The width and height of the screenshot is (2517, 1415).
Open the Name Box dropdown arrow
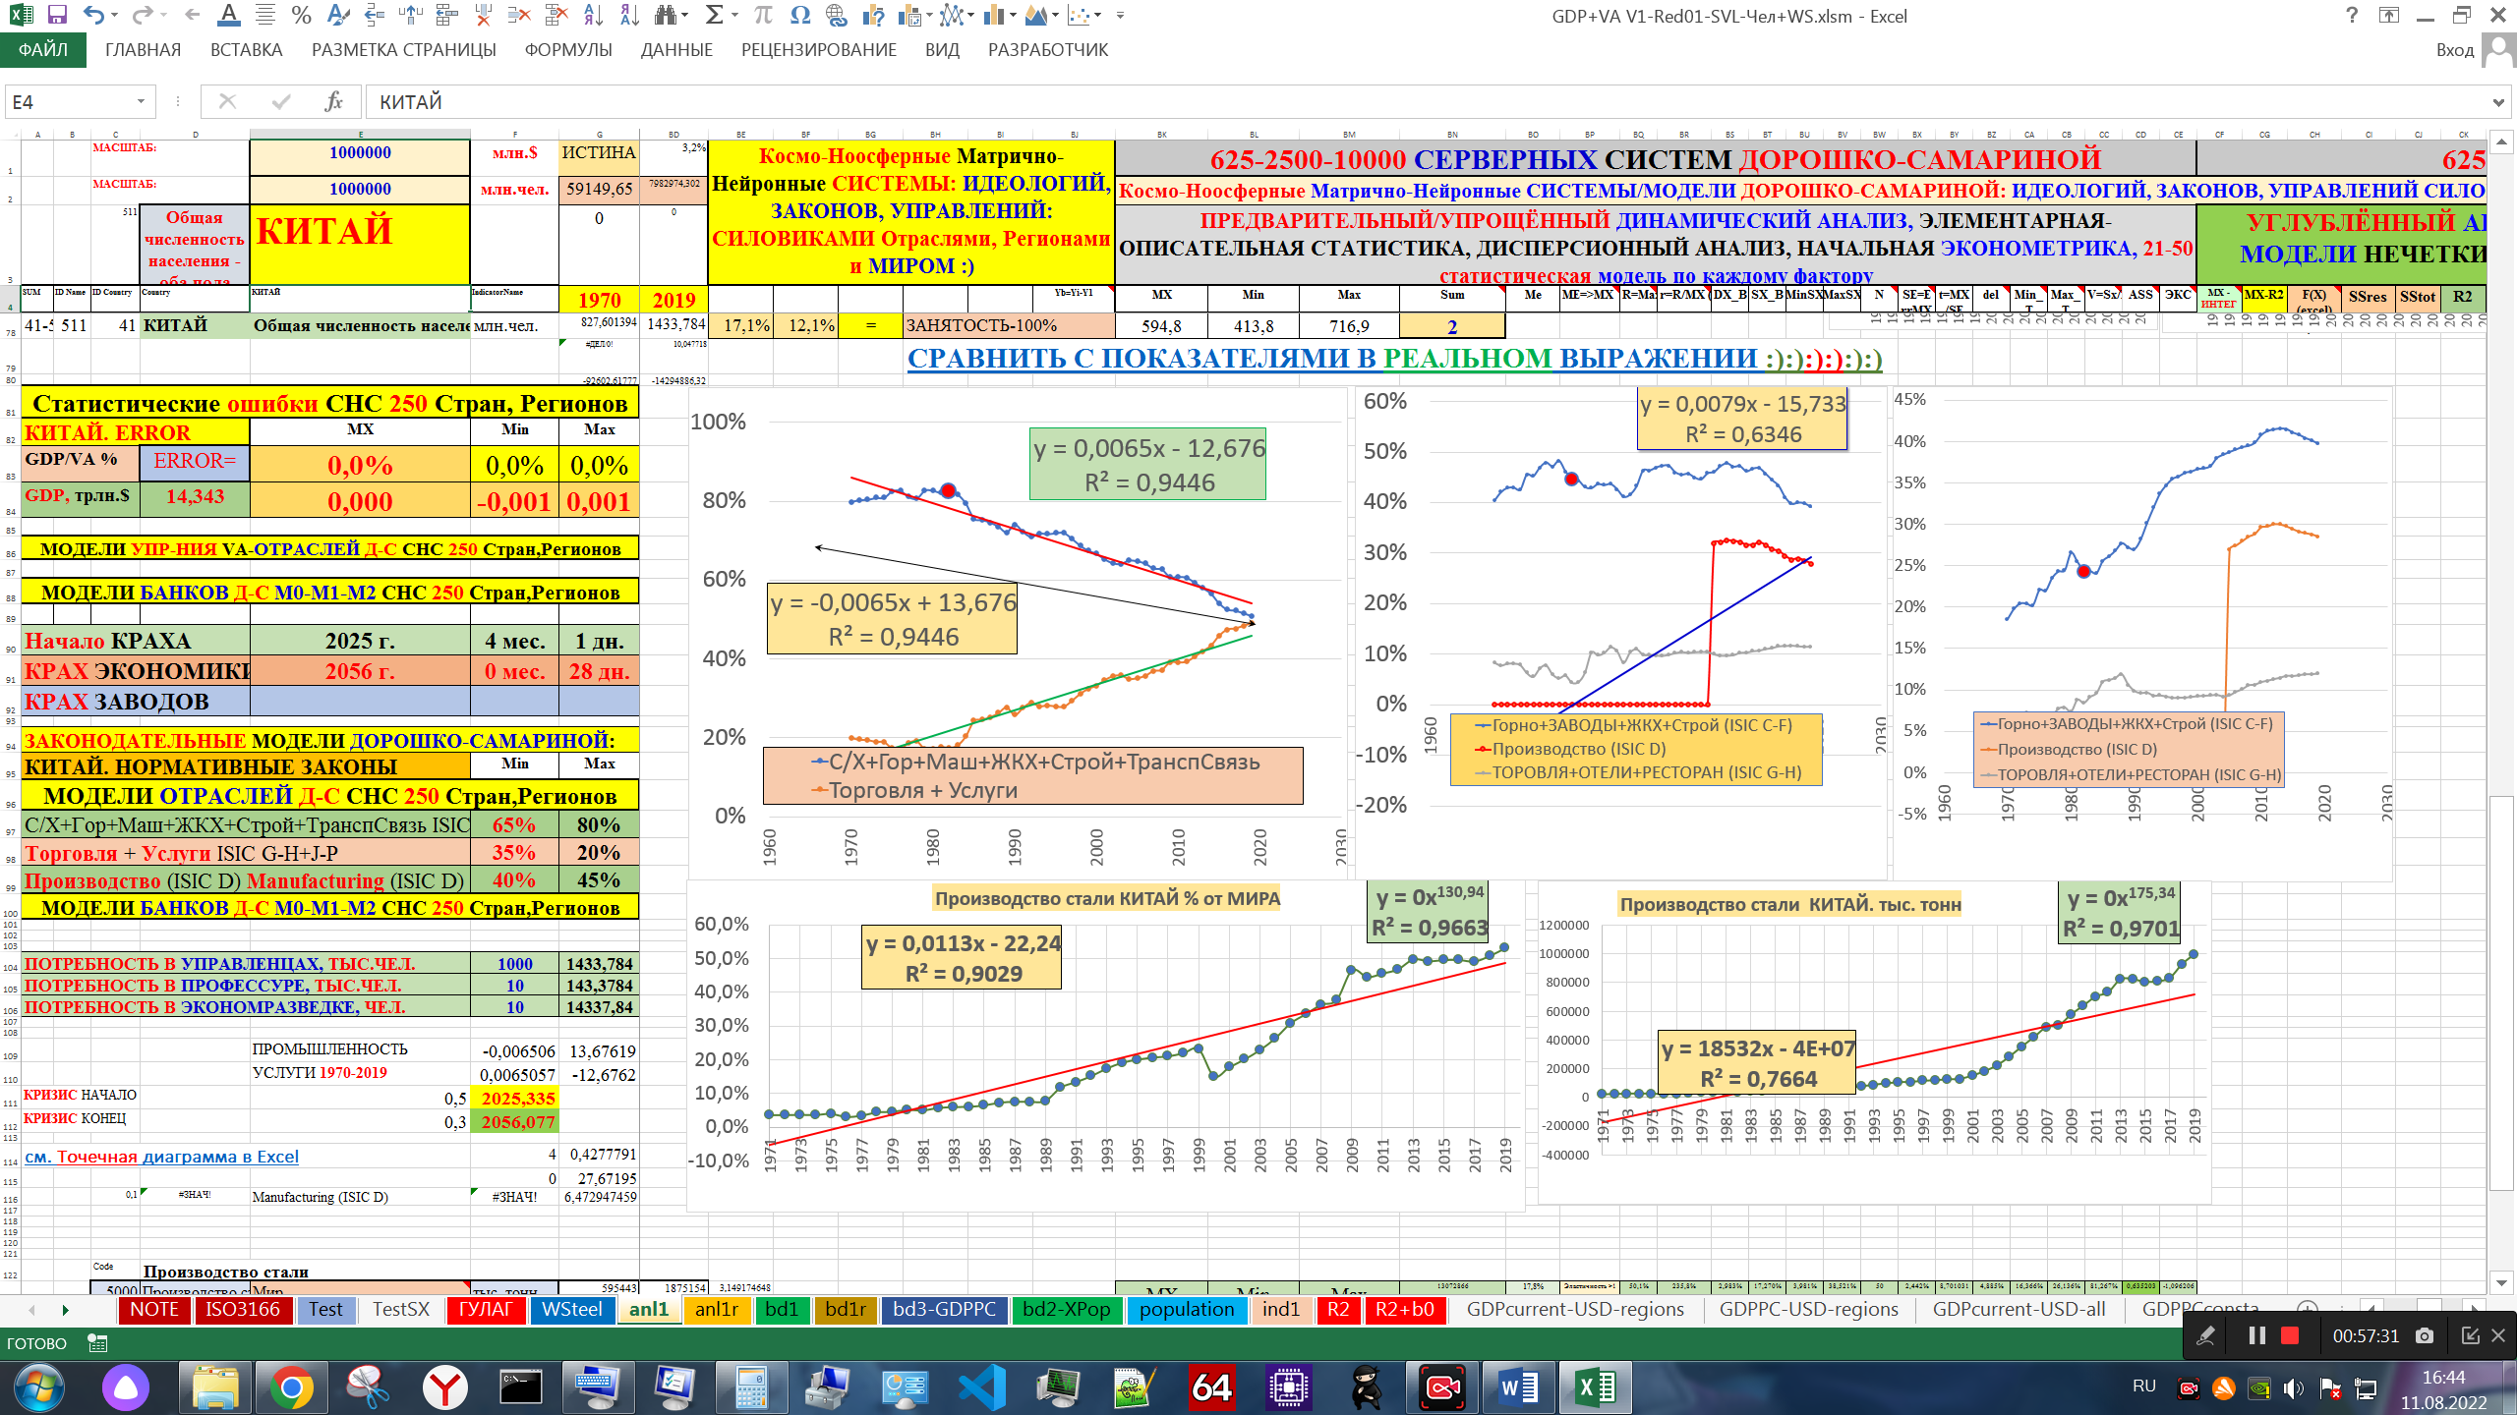pos(141,101)
